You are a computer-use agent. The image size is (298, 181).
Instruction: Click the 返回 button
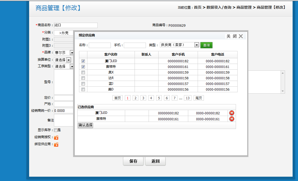click(x=155, y=161)
